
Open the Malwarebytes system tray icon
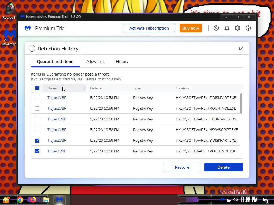point(222,199)
